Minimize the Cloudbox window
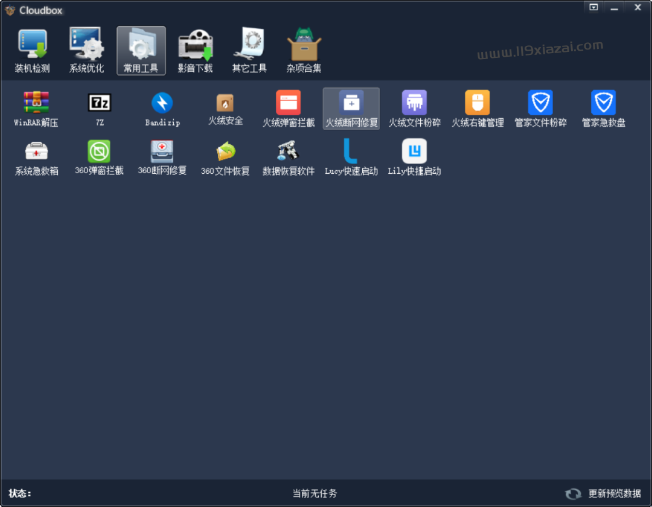 tap(614, 8)
